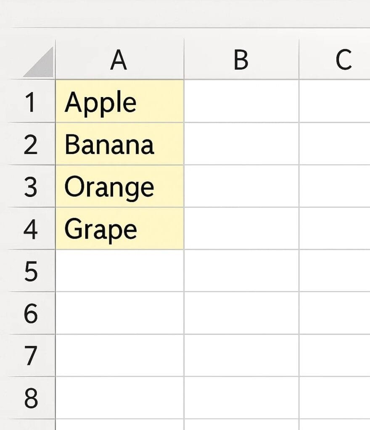Image resolution: width=370 pixels, height=430 pixels.
Task: Select empty cell B1
Action: [241, 101]
